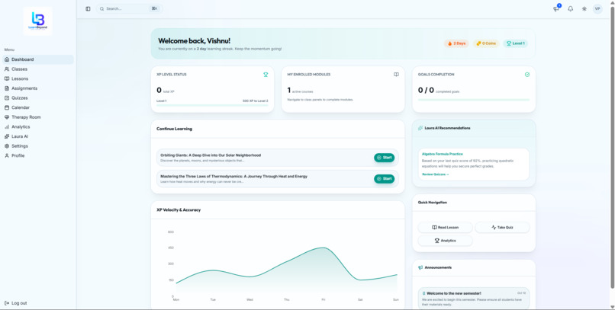615x310 pixels.
Task: Toggle the sidebar panel icon in top bar
Action: pyautogui.click(x=88, y=8)
